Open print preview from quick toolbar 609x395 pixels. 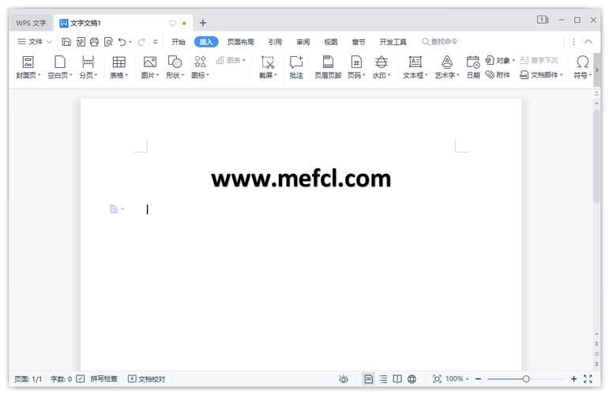[108, 42]
